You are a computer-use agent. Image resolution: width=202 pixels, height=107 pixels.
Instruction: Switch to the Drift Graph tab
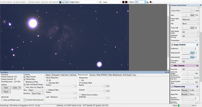pyautogui.click(x=127, y=75)
